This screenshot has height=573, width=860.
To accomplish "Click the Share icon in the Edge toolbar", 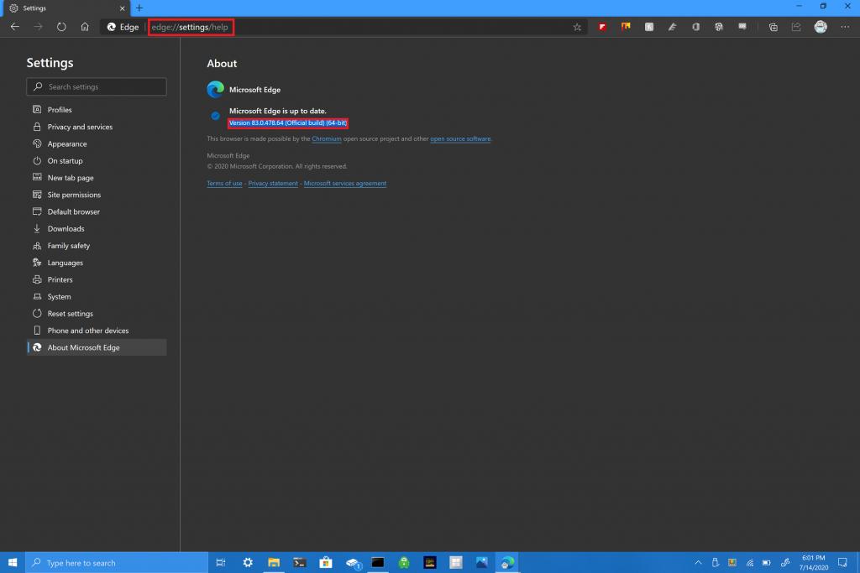I will pyautogui.click(x=796, y=26).
